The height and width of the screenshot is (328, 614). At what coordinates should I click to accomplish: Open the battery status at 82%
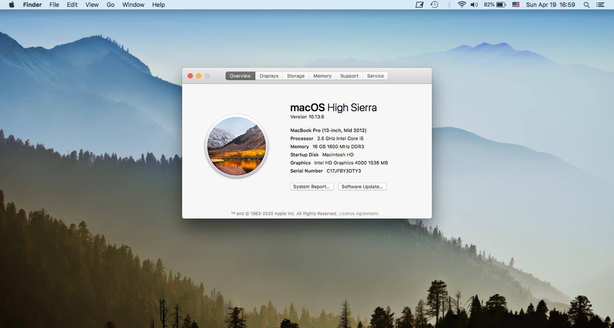tap(495, 4)
